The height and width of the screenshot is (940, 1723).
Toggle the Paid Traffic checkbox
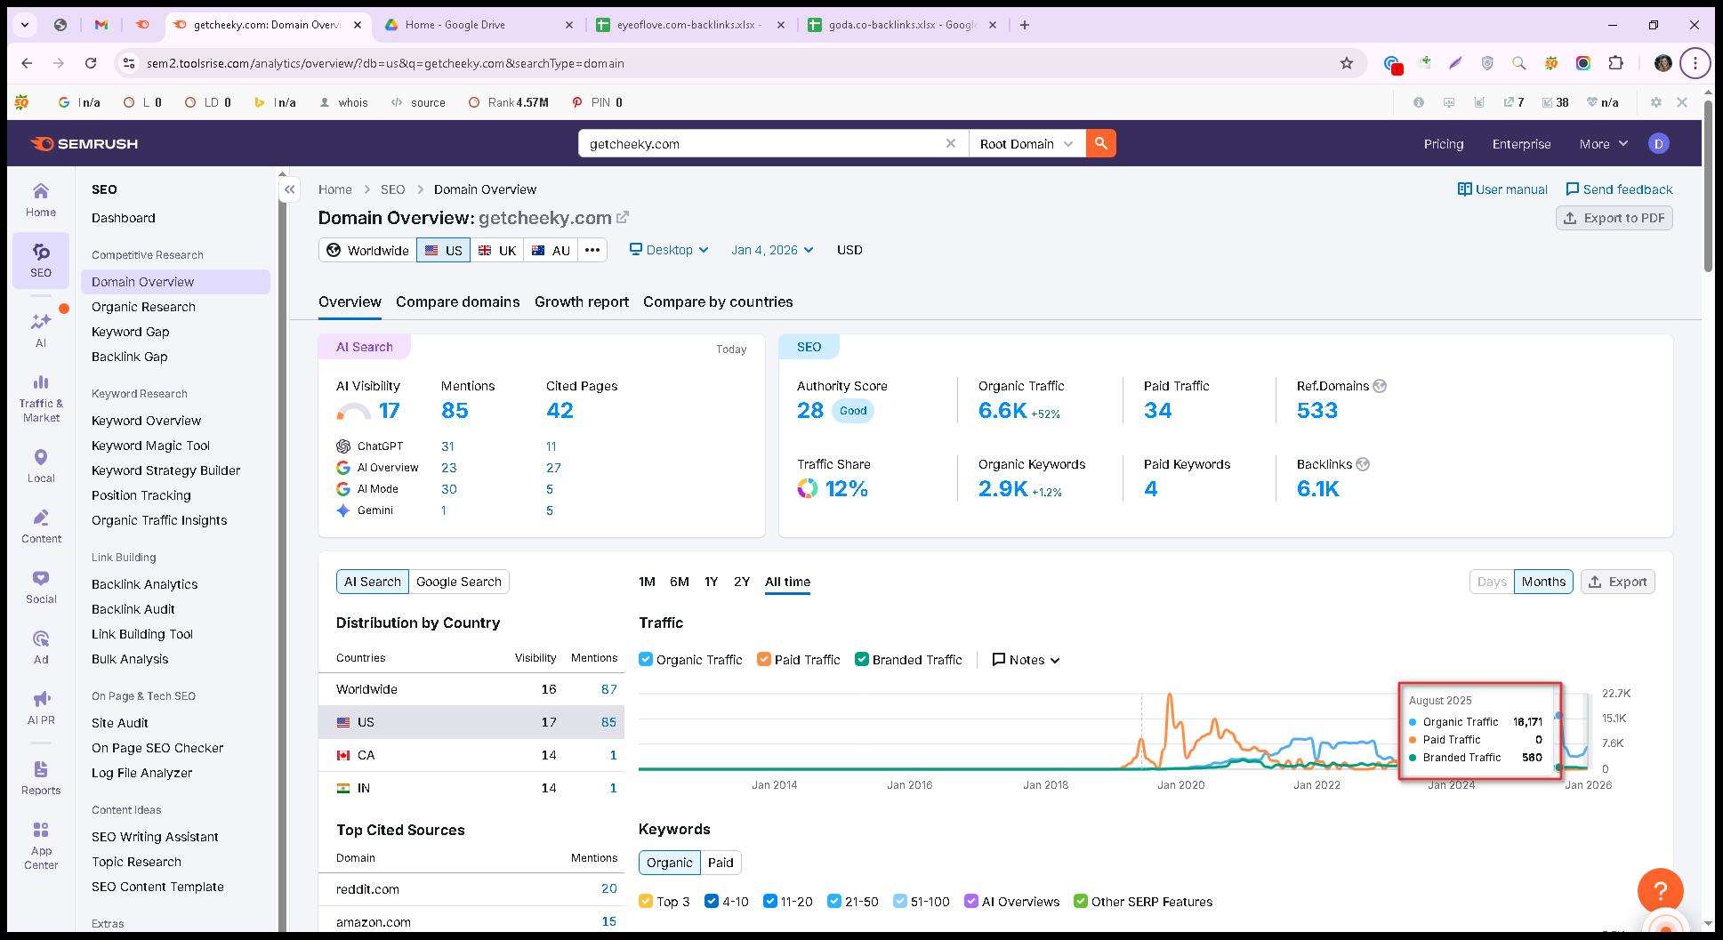(764, 659)
